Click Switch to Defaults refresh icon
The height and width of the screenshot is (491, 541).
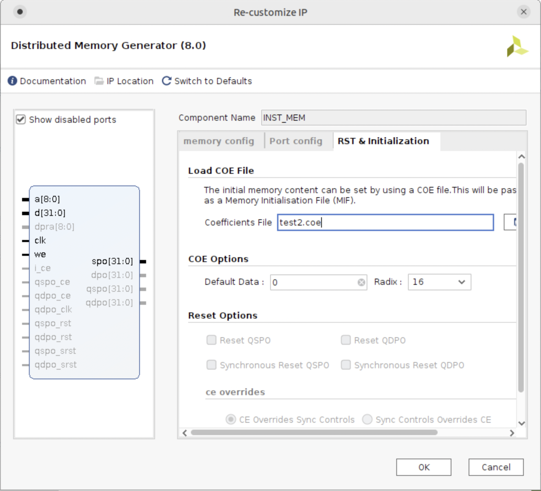[167, 81]
